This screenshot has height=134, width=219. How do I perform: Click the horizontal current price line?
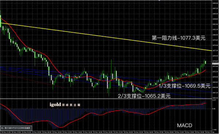[x=106, y=64]
